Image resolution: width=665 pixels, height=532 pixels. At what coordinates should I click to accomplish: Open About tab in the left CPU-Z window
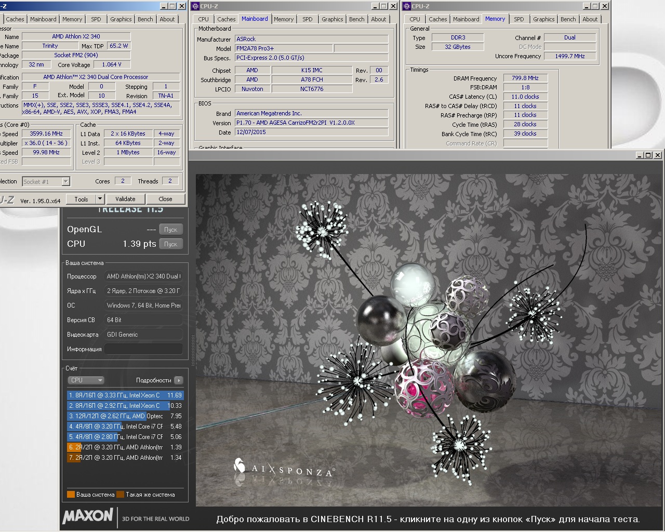coord(167,19)
